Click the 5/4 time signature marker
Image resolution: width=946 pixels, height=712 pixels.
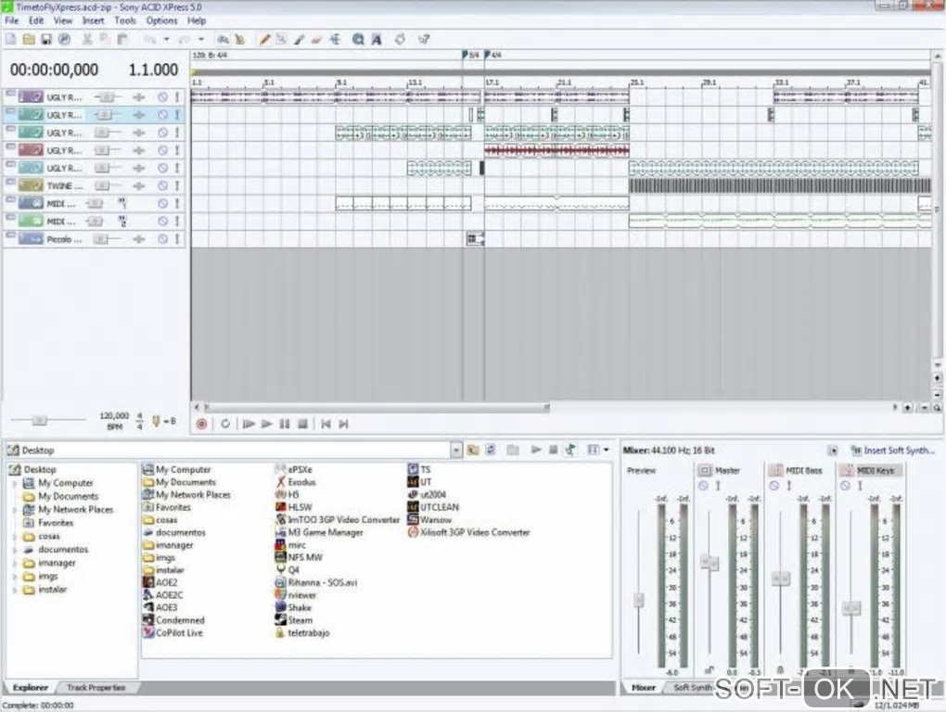pos(470,55)
